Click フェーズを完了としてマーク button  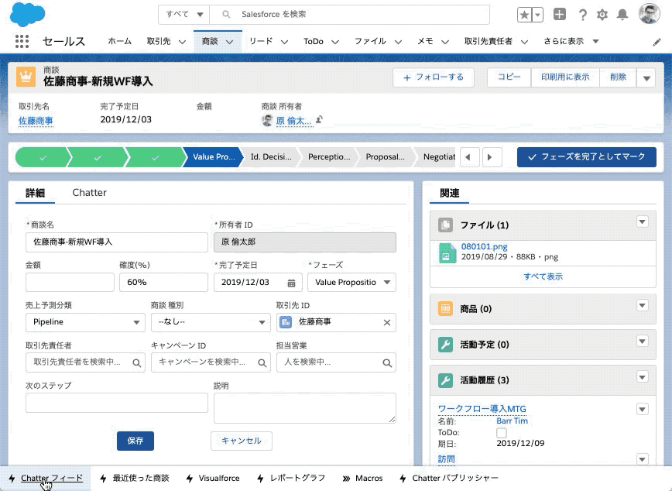(x=586, y=157)
